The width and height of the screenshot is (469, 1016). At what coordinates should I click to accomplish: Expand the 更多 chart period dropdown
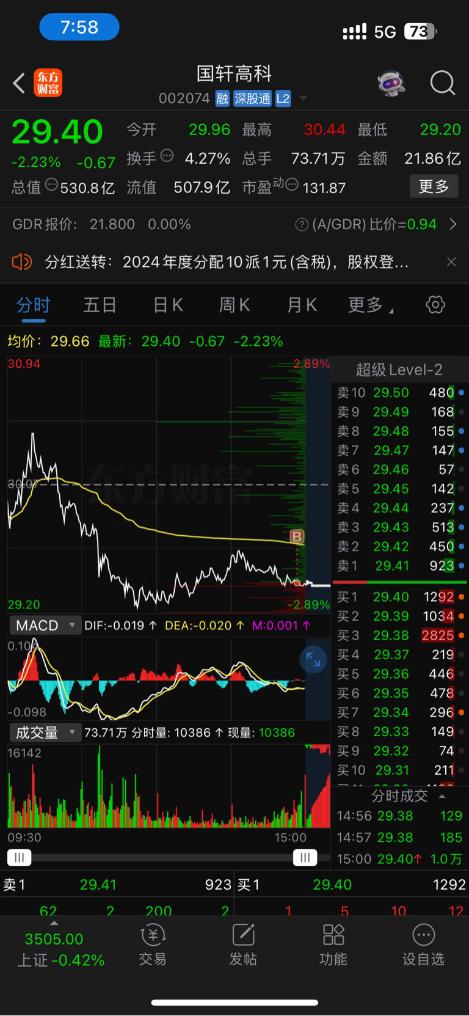[370, 305]
